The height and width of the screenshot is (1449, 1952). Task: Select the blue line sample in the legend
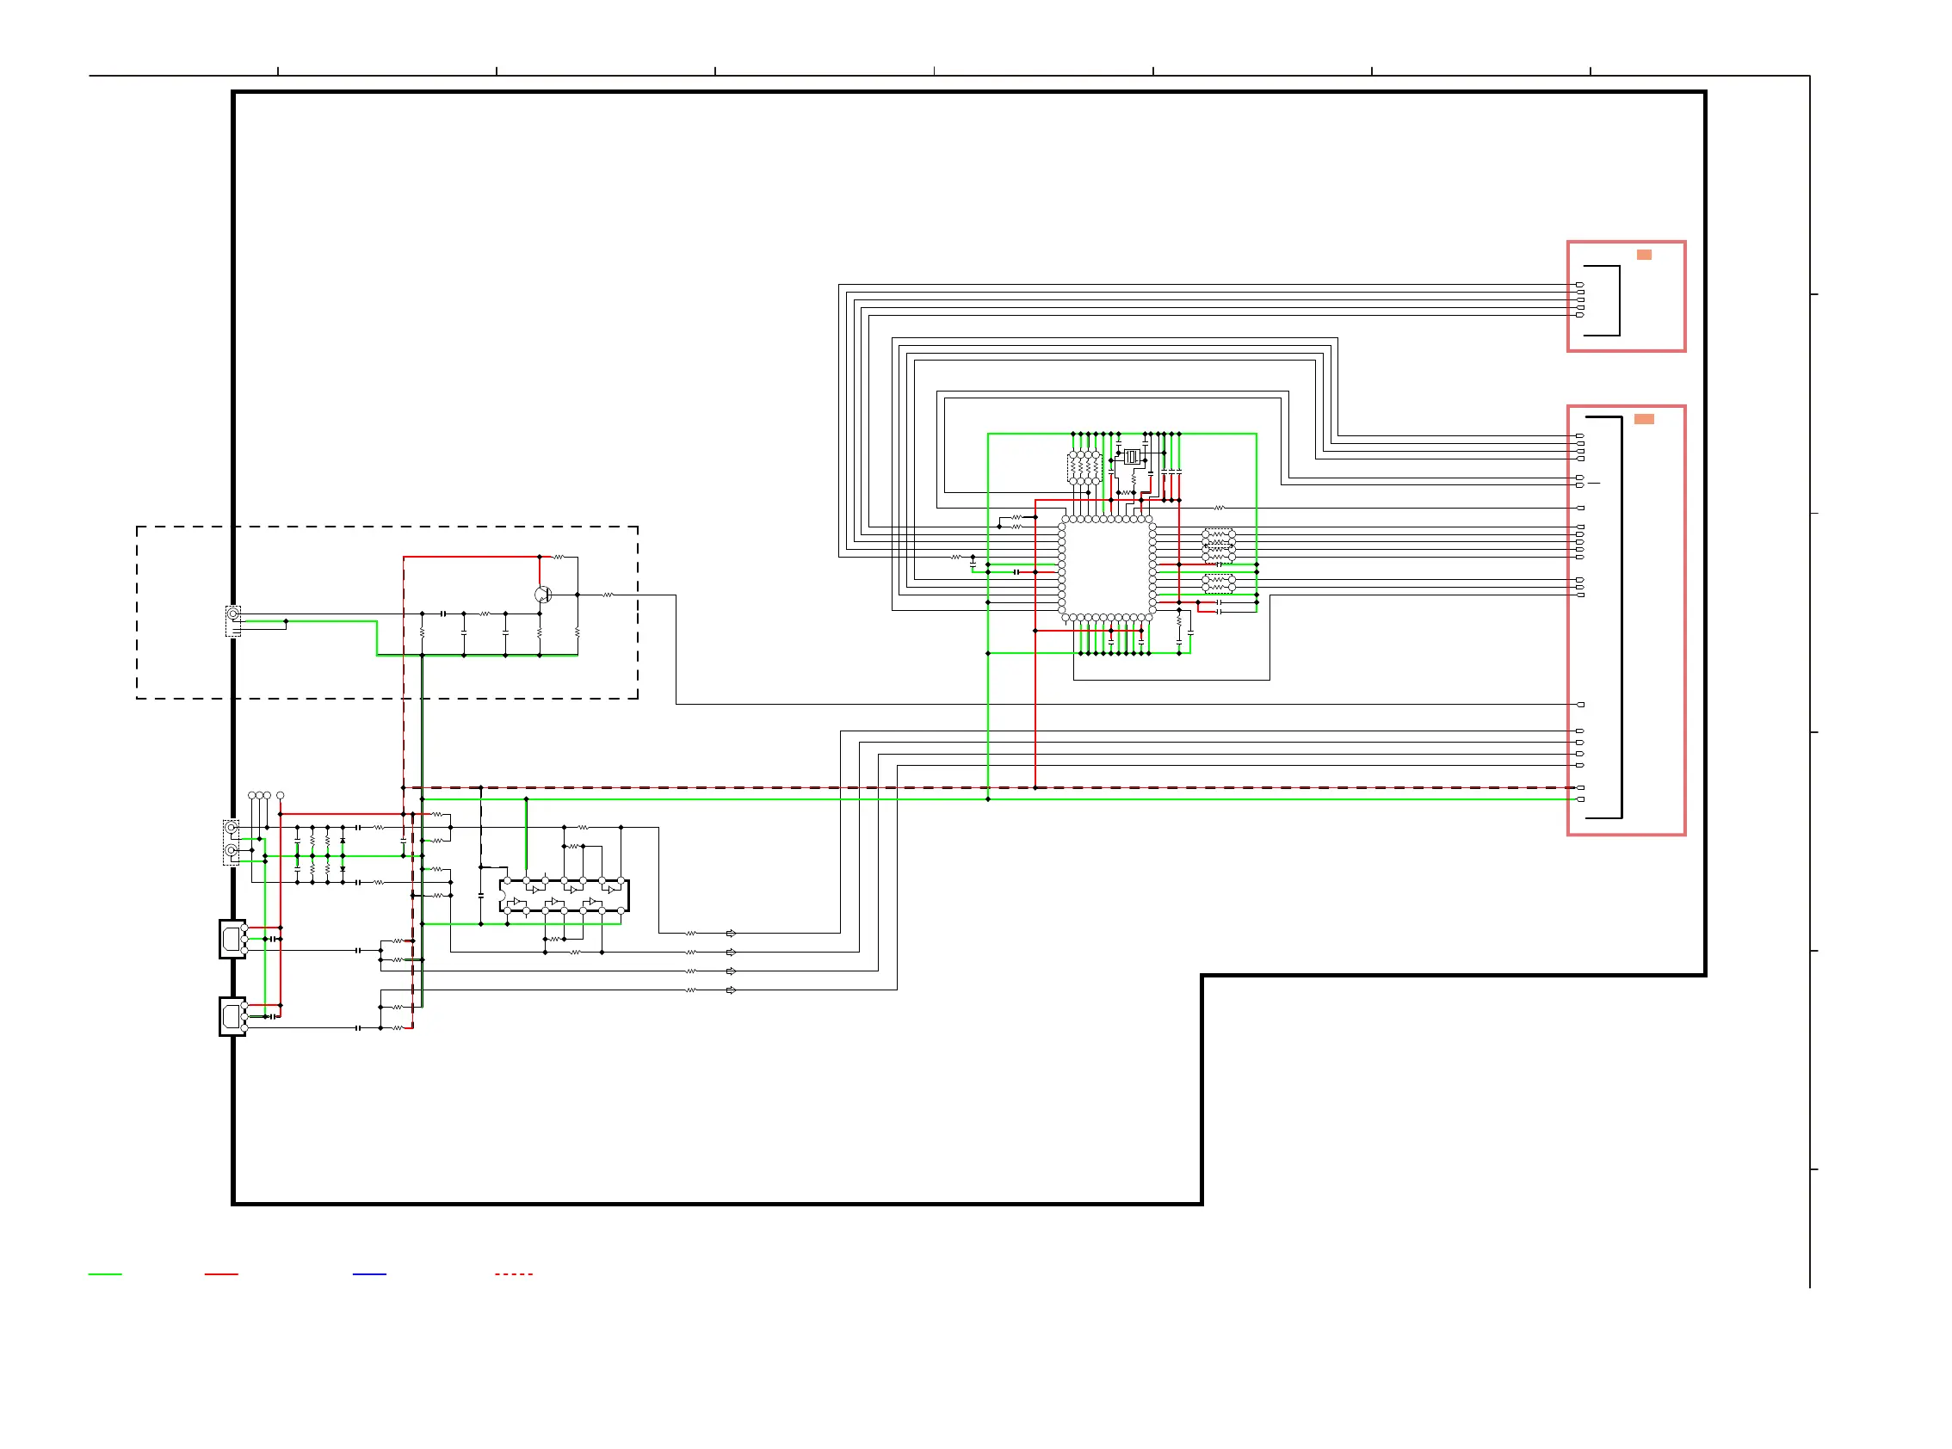point(369,1273)
